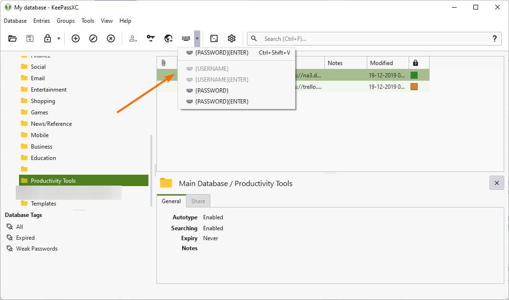Open the Groups menu
This screenshot has width=509, height=300.
(66, 21)
